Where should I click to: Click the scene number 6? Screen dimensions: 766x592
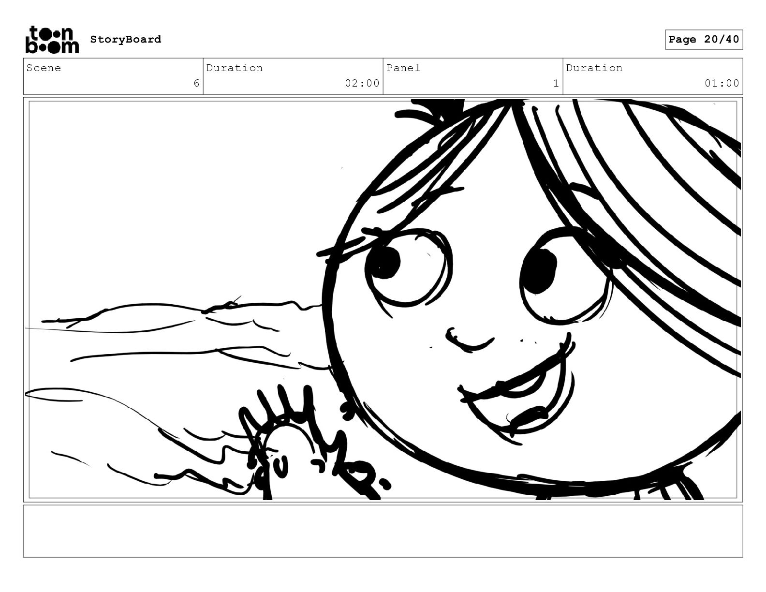coord(196,83)
